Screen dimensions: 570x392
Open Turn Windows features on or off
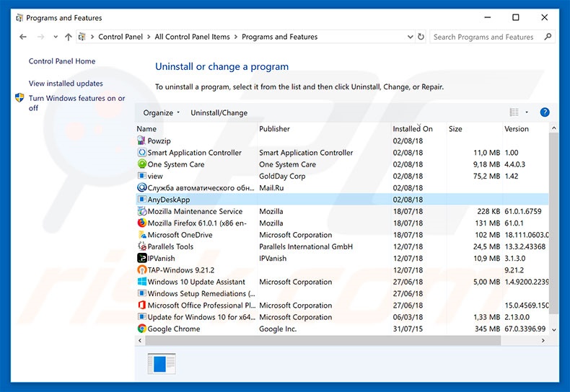pyautogui.click(x=76, y=103)
